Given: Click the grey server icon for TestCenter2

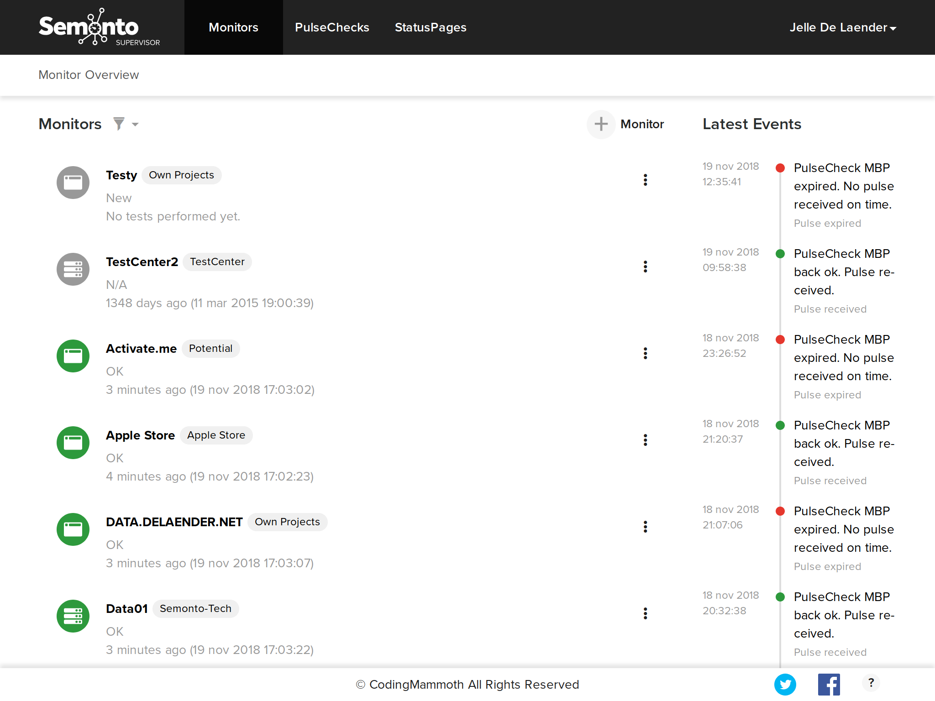Looking at the screenshot, I should (x=73, y=269).
